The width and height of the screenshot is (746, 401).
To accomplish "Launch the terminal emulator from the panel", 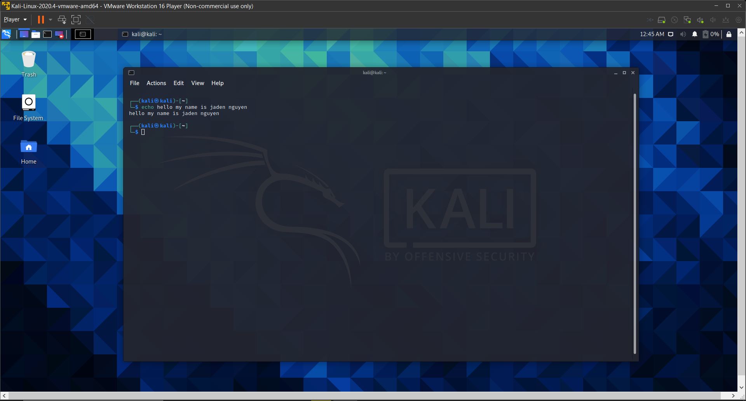I will [47, 34].
